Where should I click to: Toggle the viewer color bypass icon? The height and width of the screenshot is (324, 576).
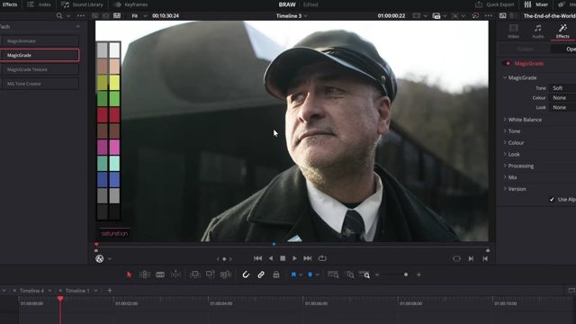coord(475,16)
